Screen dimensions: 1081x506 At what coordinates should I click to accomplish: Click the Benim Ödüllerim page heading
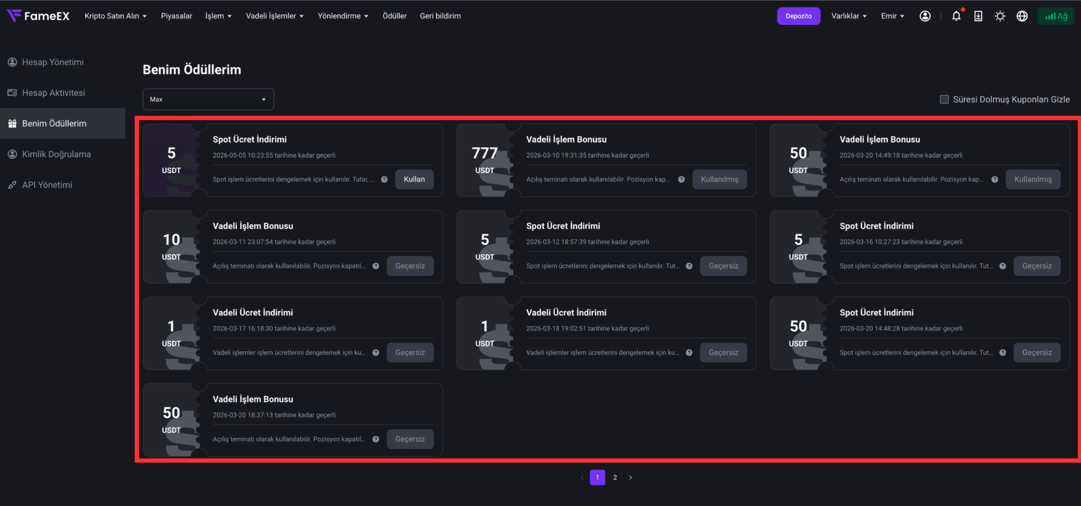point(192,70)
